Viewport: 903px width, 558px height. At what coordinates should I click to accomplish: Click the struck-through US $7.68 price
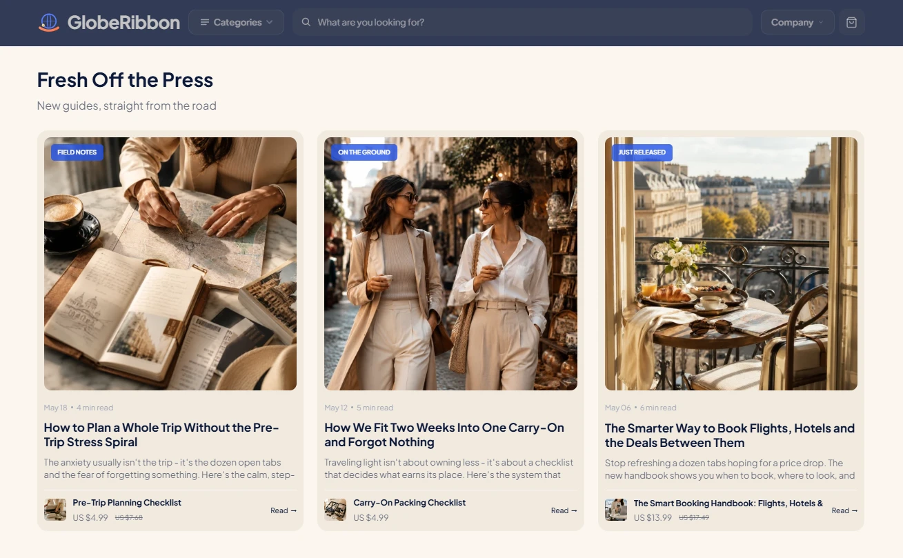click(129, 518)
